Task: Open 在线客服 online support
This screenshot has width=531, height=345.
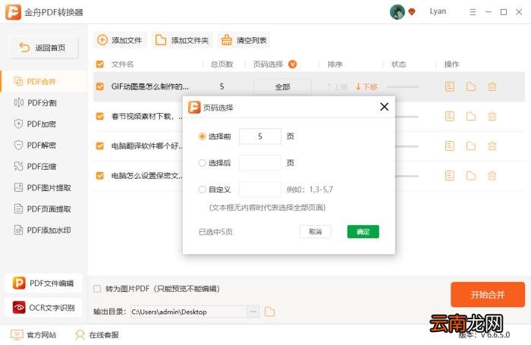Action: pyautogui.click(x=97, y=335)
